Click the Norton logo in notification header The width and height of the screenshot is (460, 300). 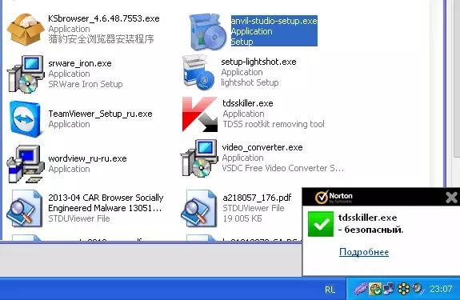(334, 197)
